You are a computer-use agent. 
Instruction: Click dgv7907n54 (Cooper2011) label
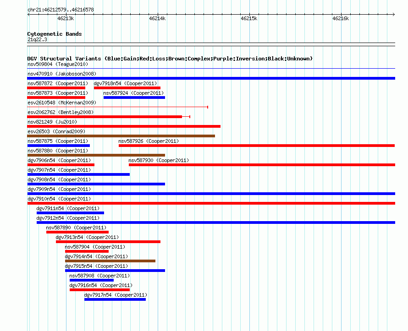(x=59, y=170)
